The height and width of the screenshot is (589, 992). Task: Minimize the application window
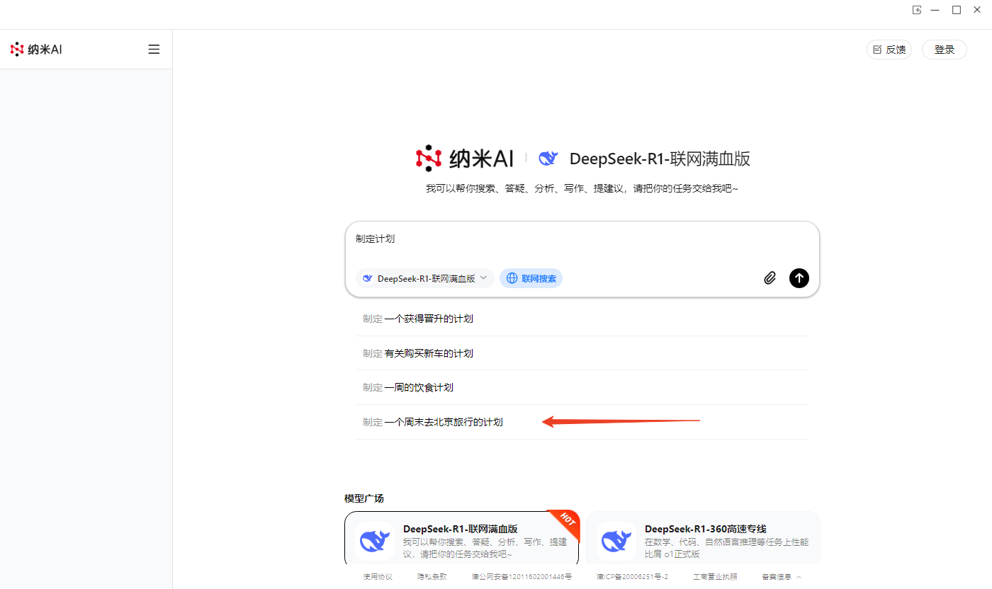[935, 10]
